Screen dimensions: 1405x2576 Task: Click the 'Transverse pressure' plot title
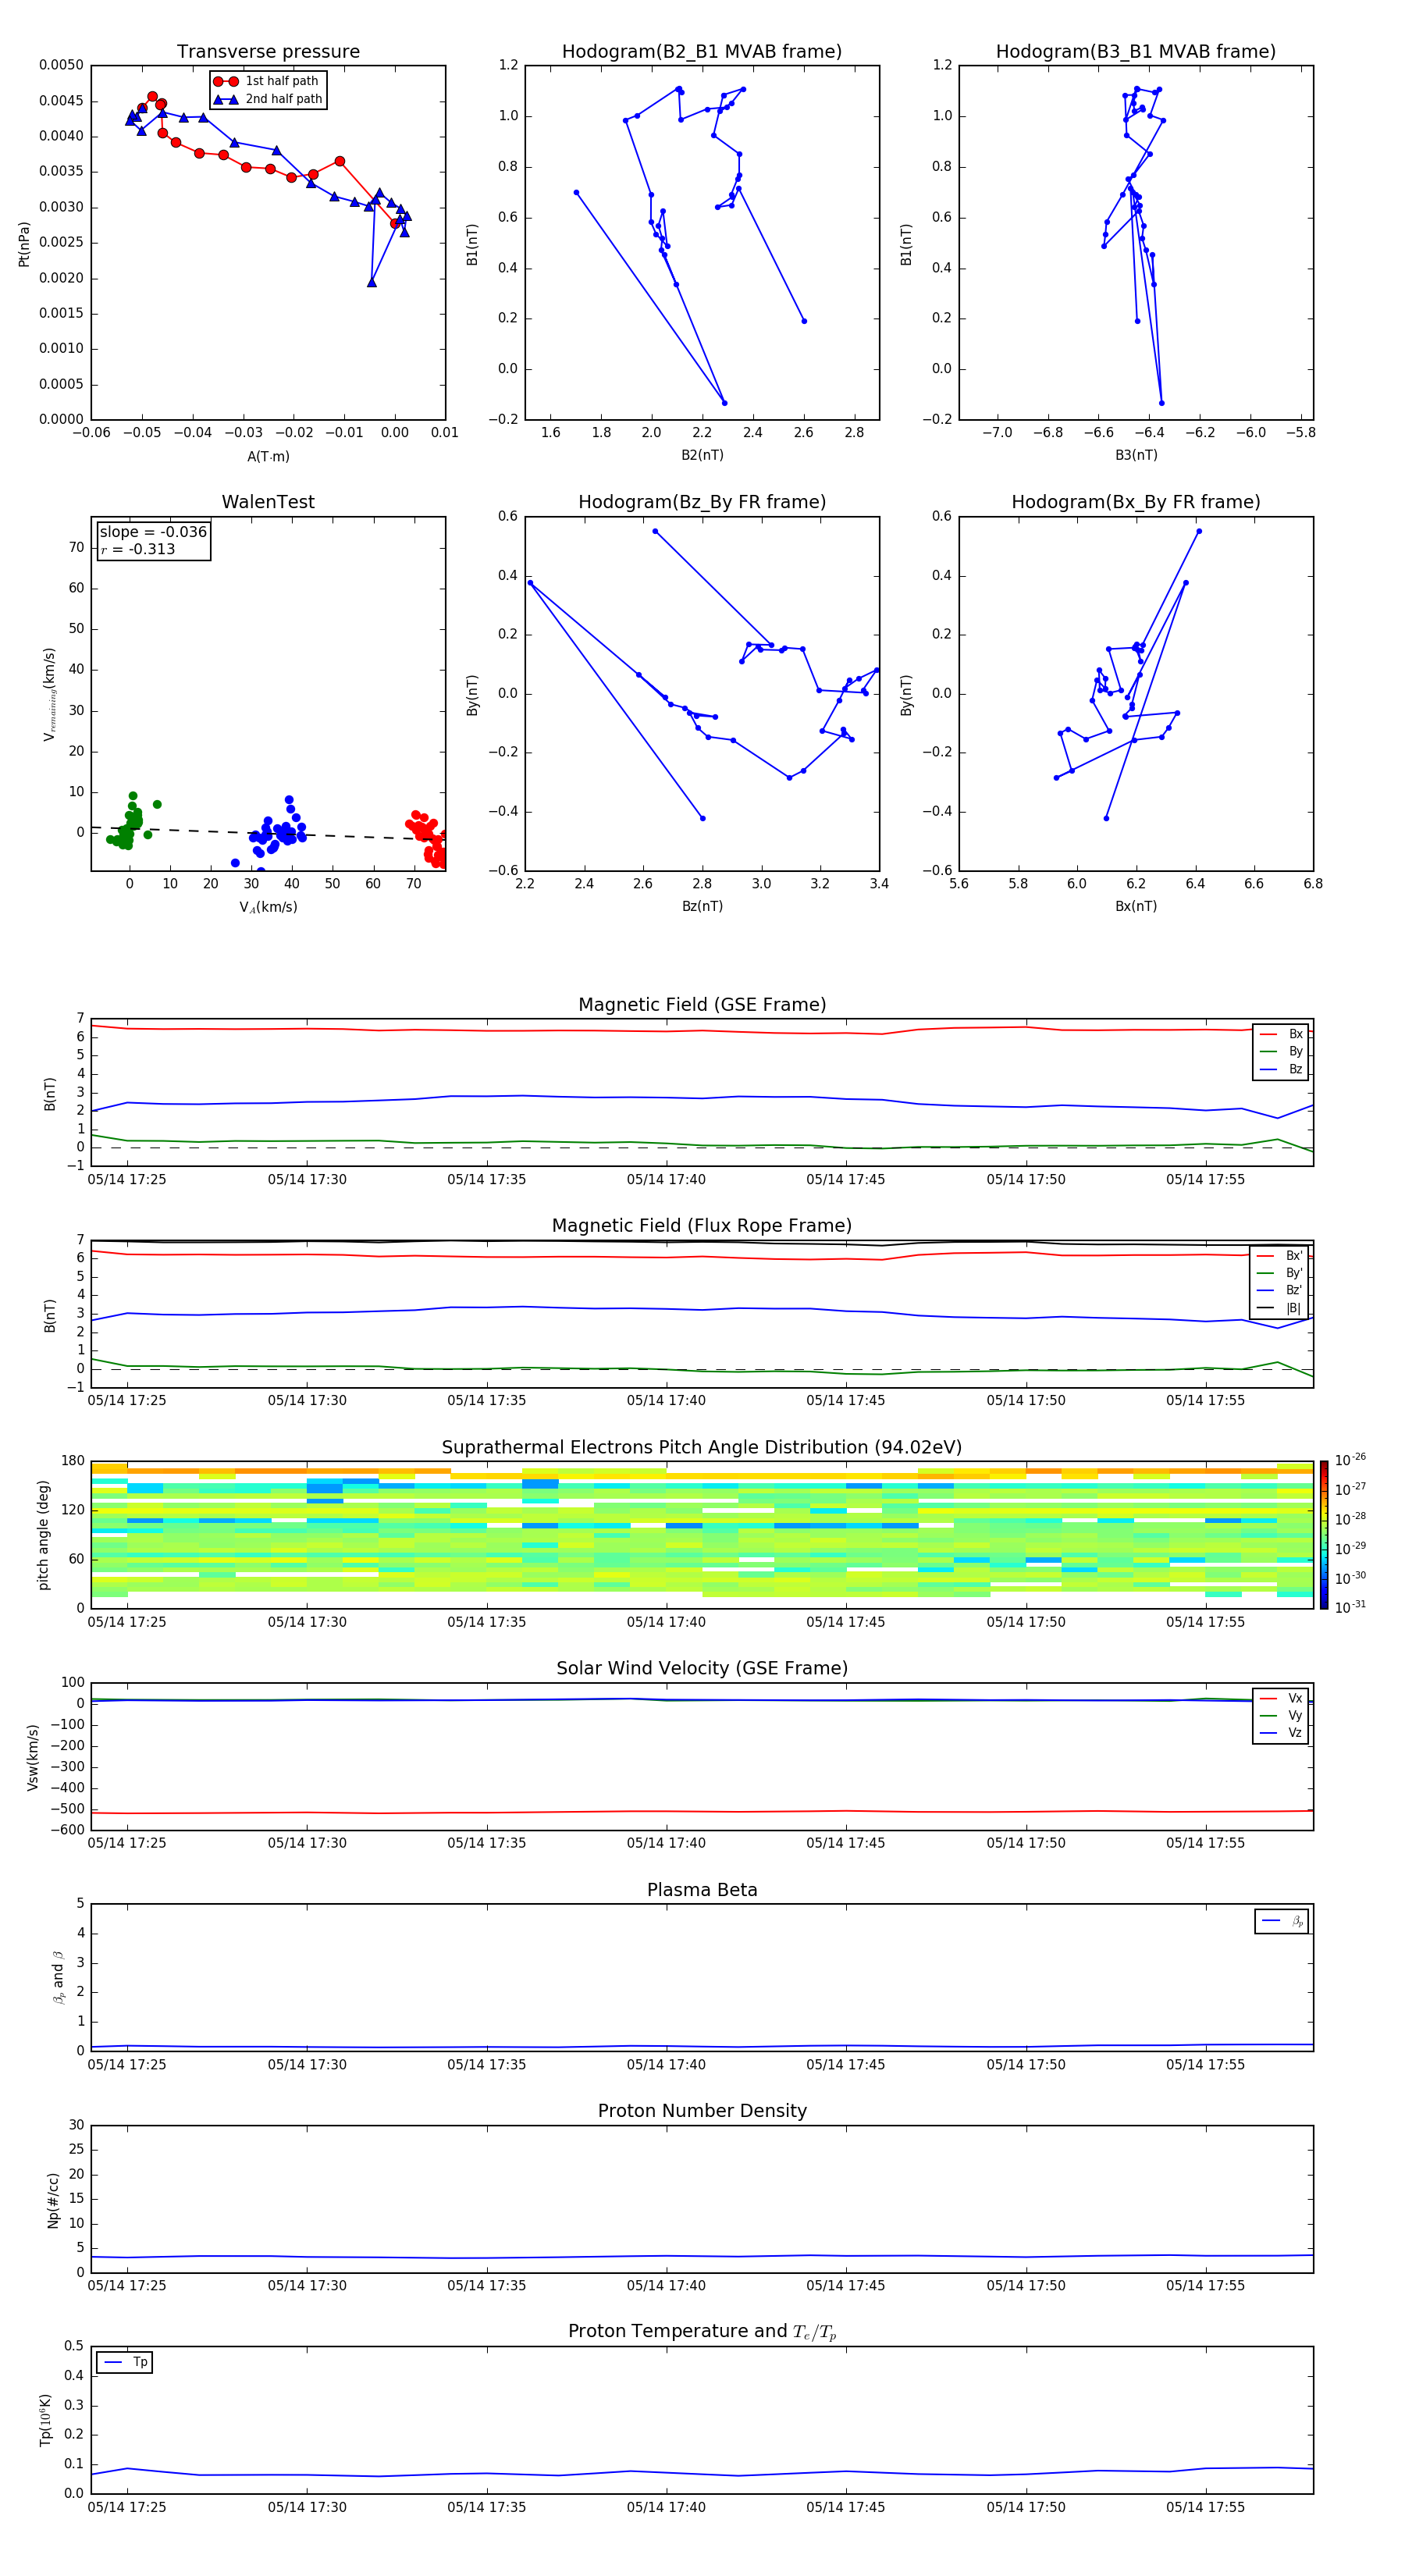268,52
